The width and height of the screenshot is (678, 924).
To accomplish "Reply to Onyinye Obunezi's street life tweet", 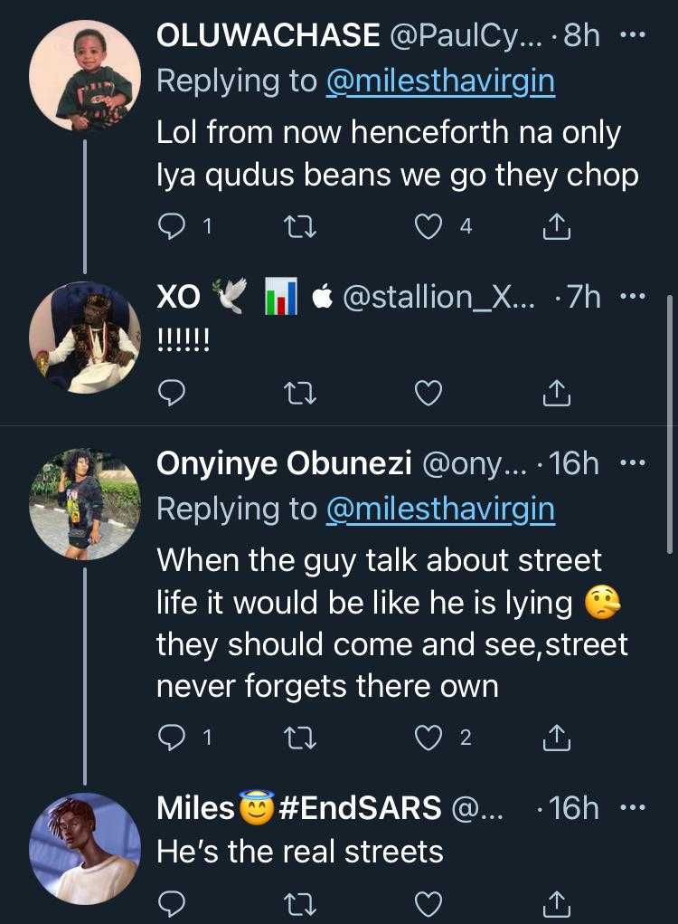I will point(172,738).
